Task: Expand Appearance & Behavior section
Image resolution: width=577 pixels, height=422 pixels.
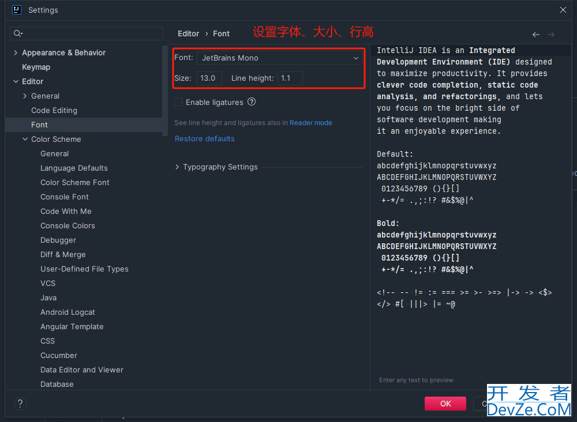Action: pyautogui.click(x=16, y=52)
